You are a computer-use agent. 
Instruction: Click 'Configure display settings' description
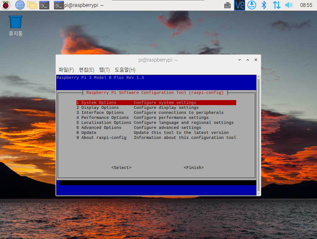coord(166,108)
